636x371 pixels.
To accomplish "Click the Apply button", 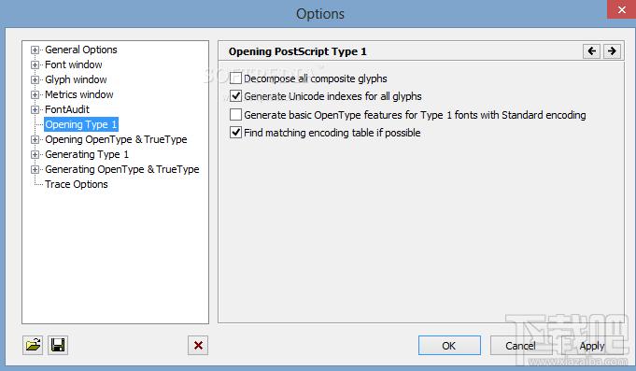I will (x=592, y=346).
